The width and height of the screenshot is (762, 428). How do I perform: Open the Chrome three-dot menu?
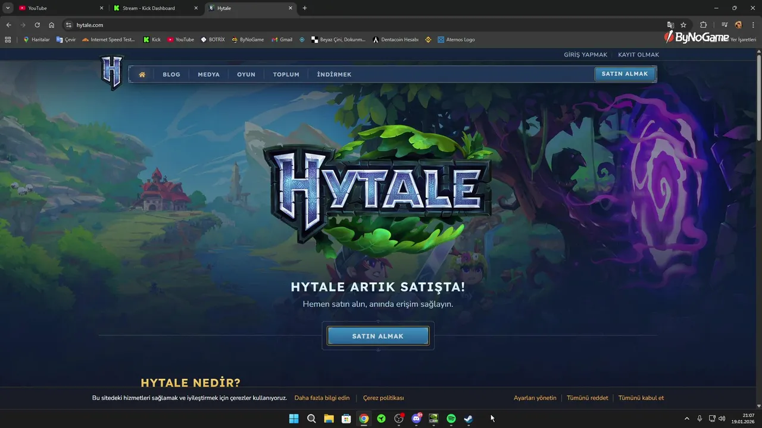[x=752, y=25]
